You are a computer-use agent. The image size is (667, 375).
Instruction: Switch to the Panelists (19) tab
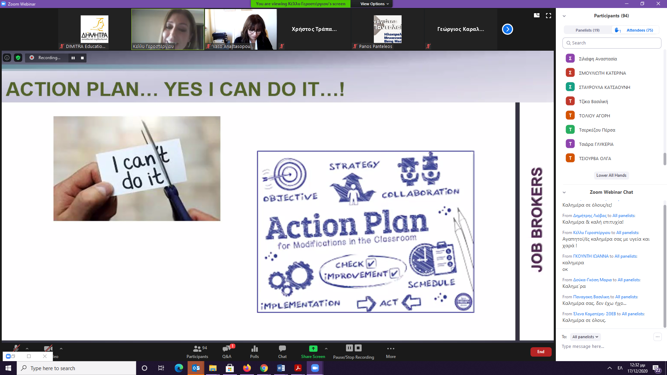tap(587, 30)
